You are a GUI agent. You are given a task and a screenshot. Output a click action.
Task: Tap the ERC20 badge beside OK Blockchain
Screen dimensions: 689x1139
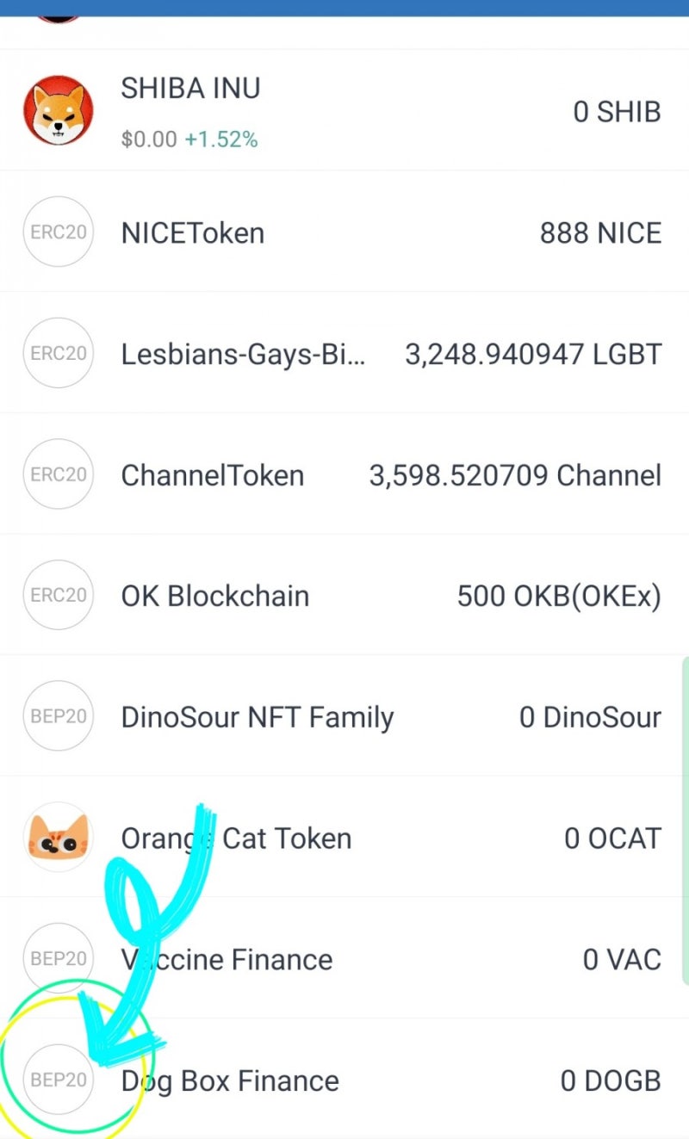(x=58, y=595)
